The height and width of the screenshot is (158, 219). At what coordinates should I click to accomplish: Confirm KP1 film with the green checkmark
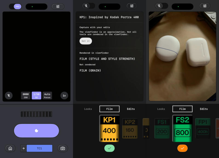109,148
